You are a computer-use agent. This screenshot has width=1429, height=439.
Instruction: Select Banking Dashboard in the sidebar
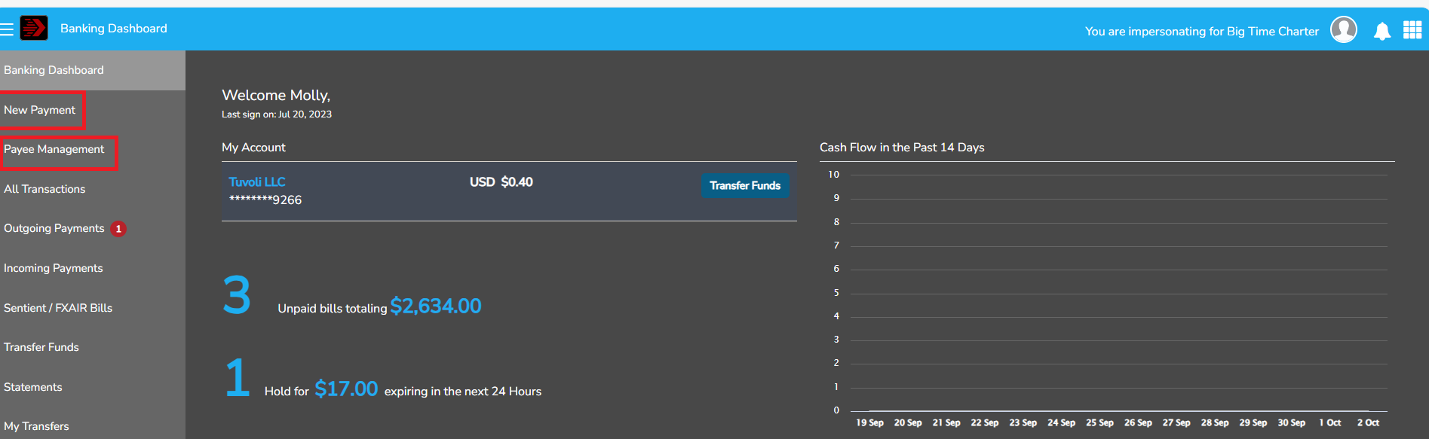54,70
